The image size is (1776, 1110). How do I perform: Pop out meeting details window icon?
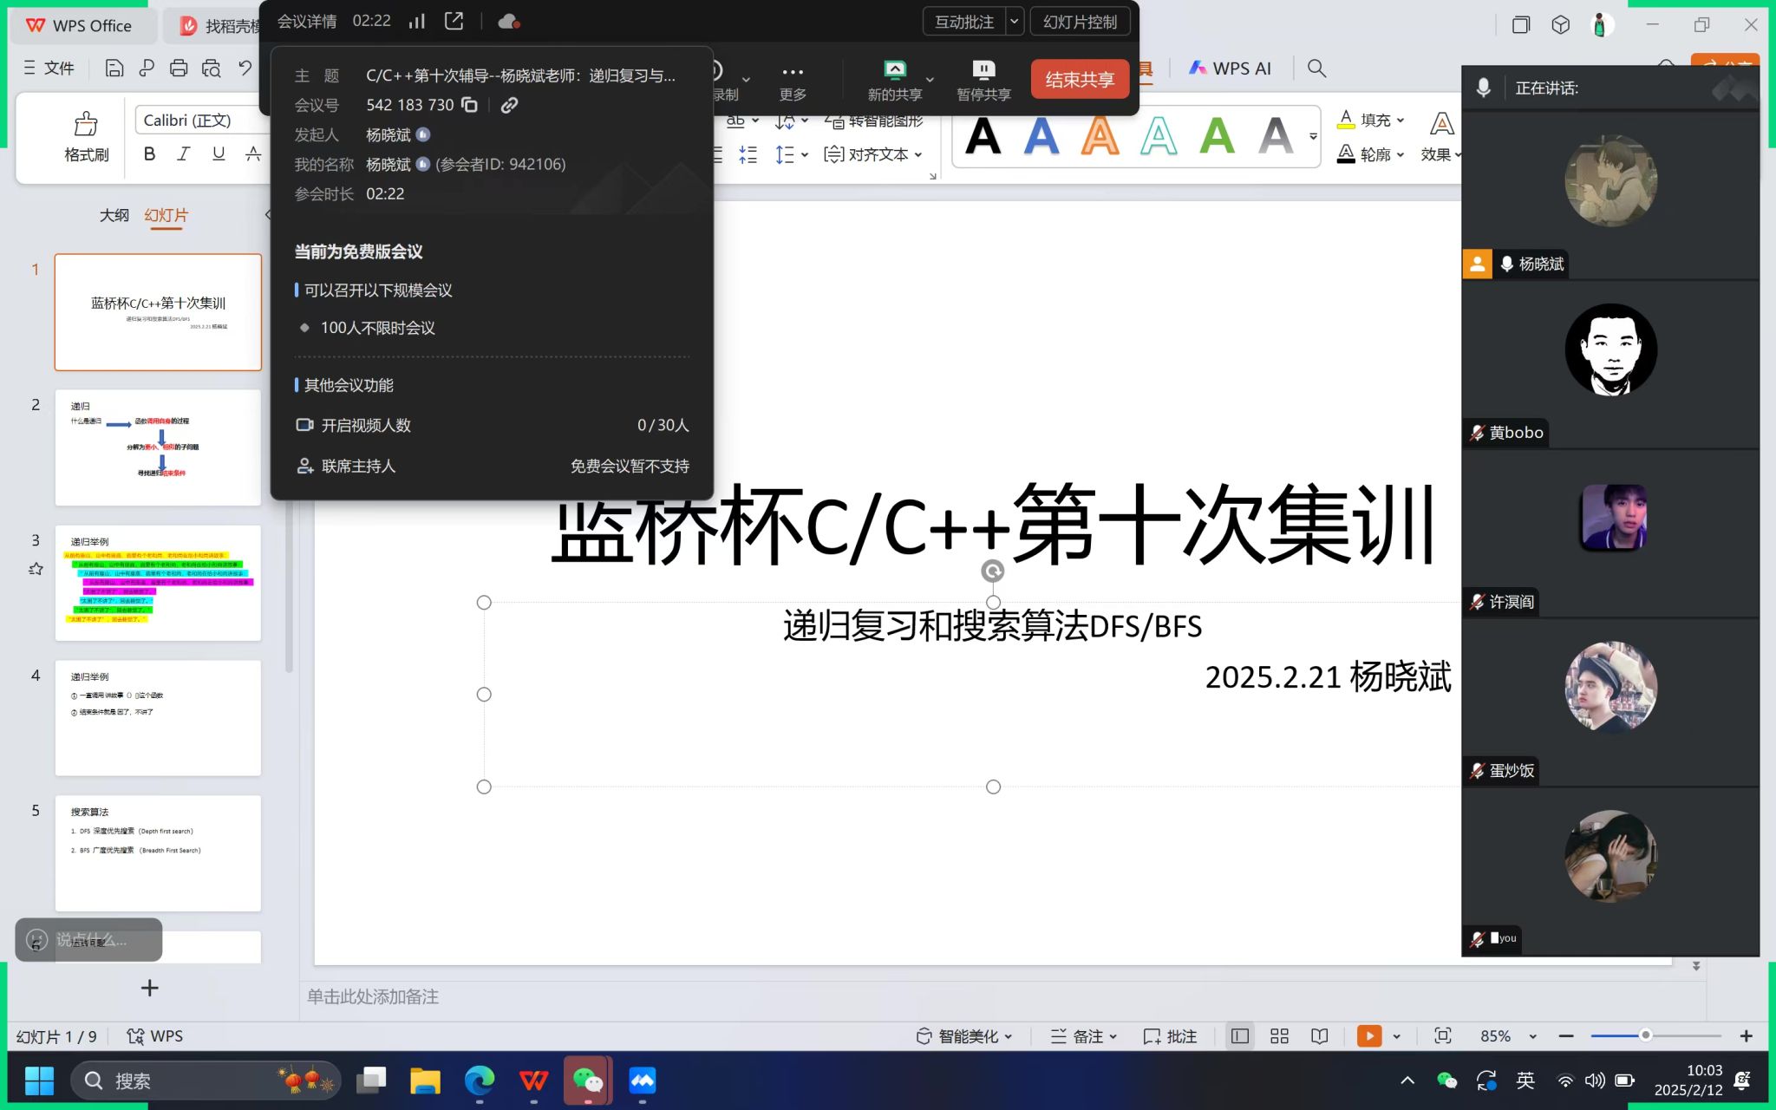(454, 22)
